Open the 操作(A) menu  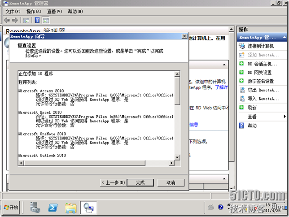point(34,11)
